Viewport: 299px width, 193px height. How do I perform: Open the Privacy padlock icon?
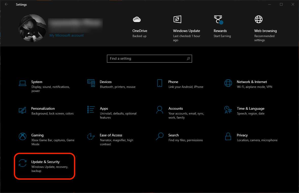click(228, 136)
